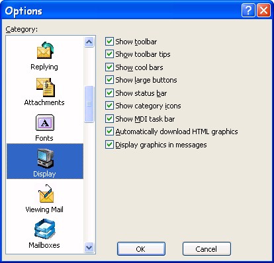The height and width of the screenshot is (263, 274).
Task: Uncheck Show status bar
Action: (109, 93)
